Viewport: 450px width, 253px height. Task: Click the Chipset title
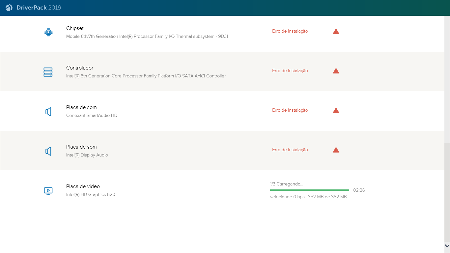point(75,28)
